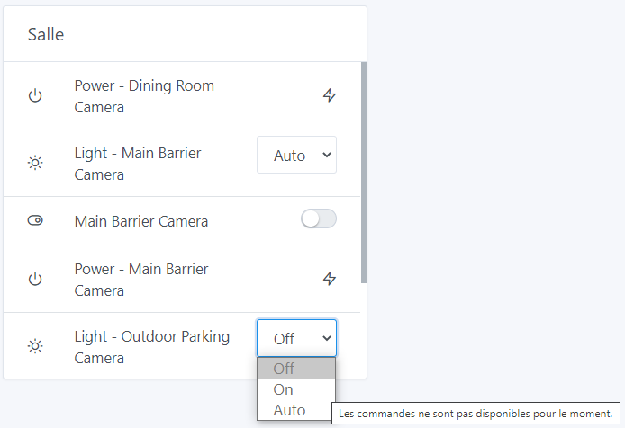625x428 pixels.
Task: Open the Light - Main Barrier Camera dropdown
Action: pyautogui.click(x=296, y=155)
